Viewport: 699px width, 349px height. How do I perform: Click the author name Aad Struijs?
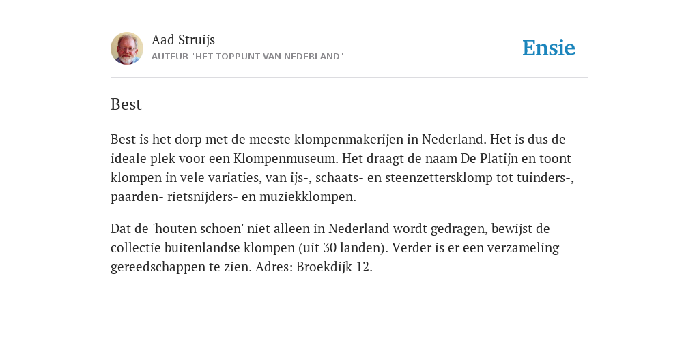click(x=183, y=40)
